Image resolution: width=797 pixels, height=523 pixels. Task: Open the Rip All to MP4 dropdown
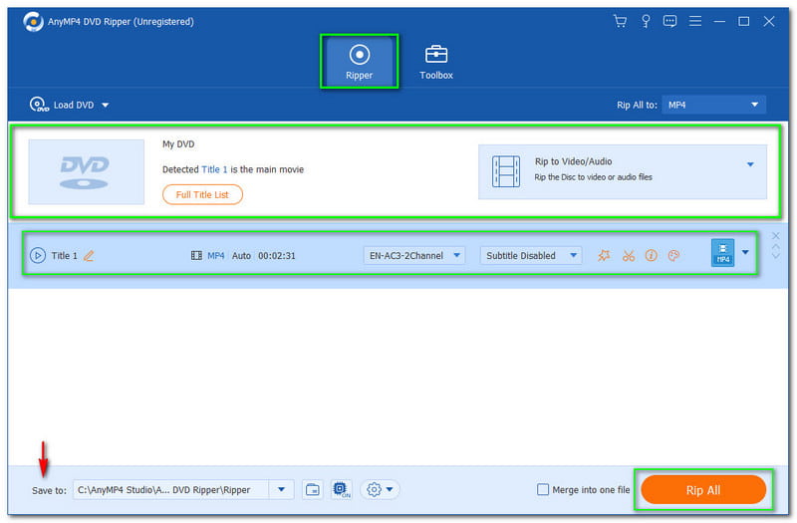pos(713,105)
